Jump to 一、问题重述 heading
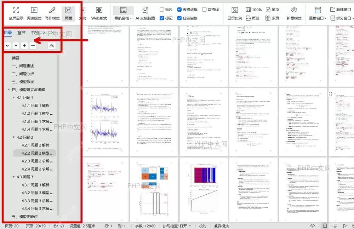The image size is (354, 229). click(x=23, y=66)
